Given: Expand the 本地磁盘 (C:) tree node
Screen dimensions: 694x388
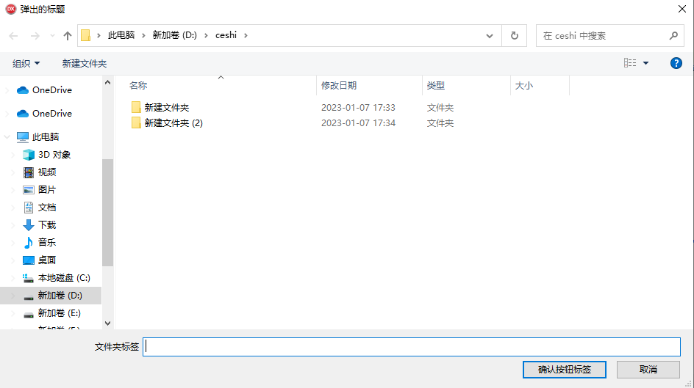Looking at the screenshot, I should tap(12, 278).
